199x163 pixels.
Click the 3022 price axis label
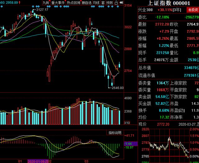[x=128, y=27]
